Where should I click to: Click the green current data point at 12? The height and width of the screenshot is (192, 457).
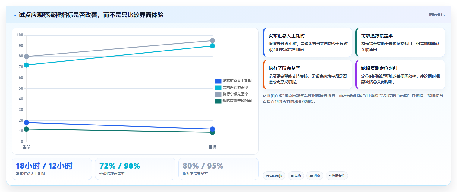coord(27,129)
